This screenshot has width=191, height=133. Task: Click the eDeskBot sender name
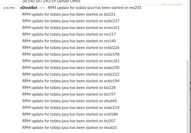tap(29, 8)
